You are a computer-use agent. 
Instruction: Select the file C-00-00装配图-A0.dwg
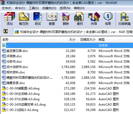click(x=23, y=88)
